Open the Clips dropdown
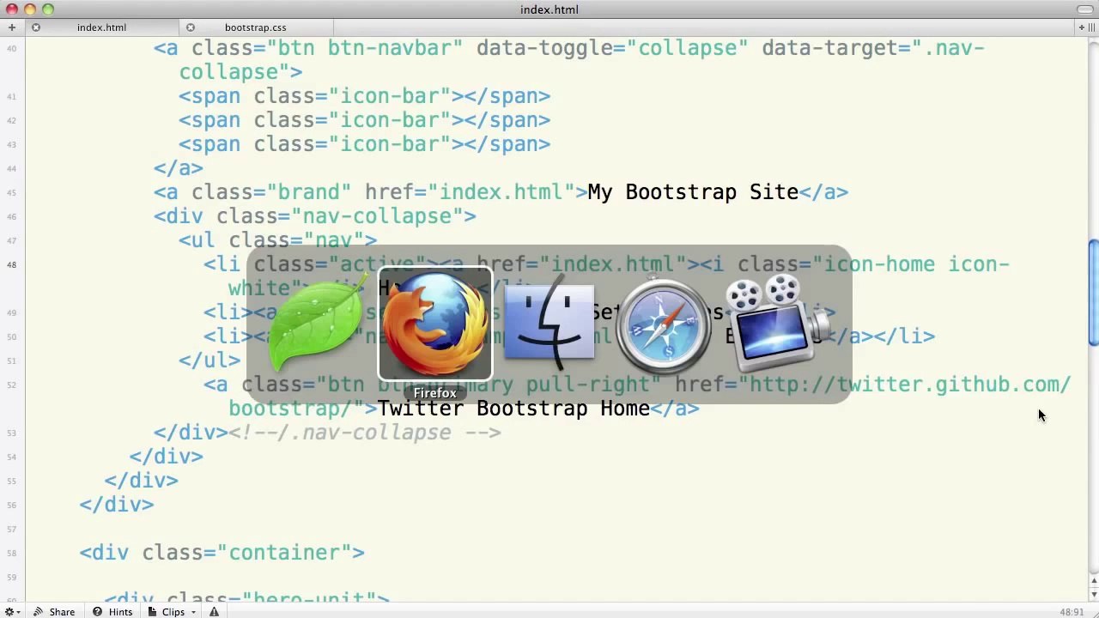 [x=172, y=612]
